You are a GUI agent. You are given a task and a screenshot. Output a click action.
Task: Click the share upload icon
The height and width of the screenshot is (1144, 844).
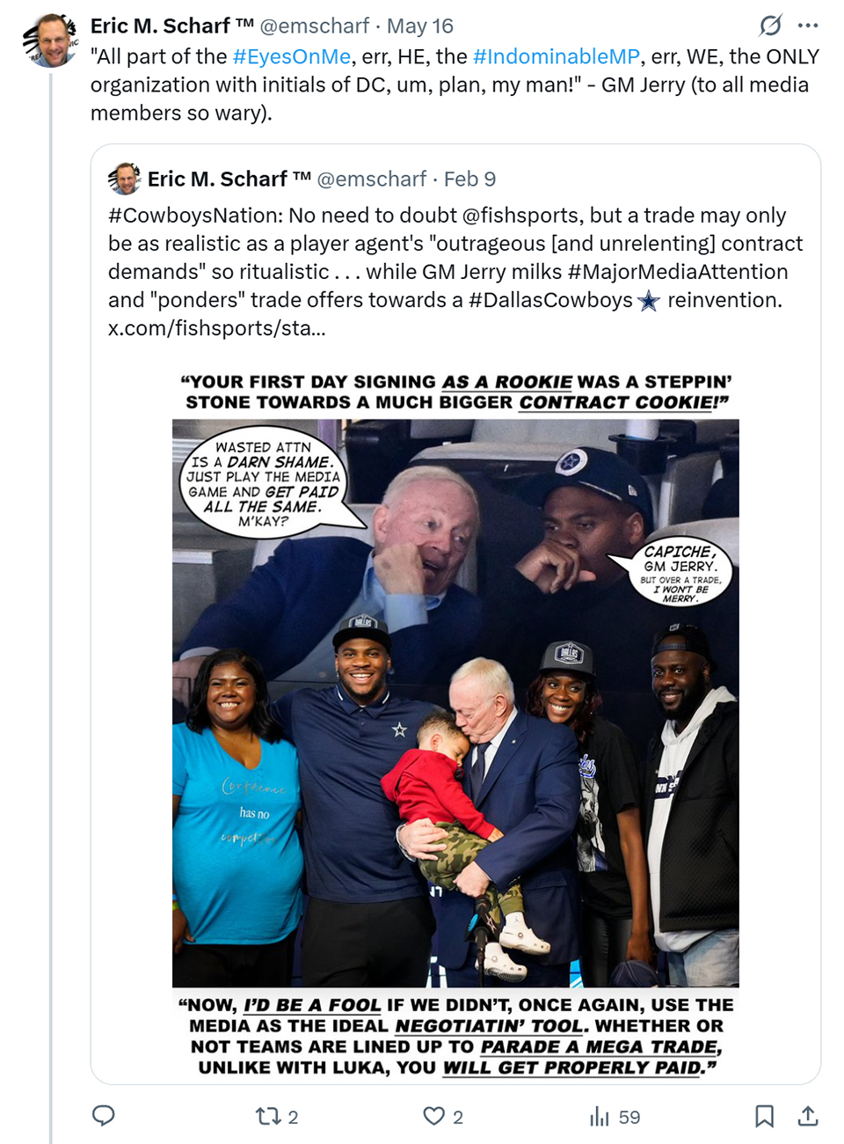(x=808, y=1117)
